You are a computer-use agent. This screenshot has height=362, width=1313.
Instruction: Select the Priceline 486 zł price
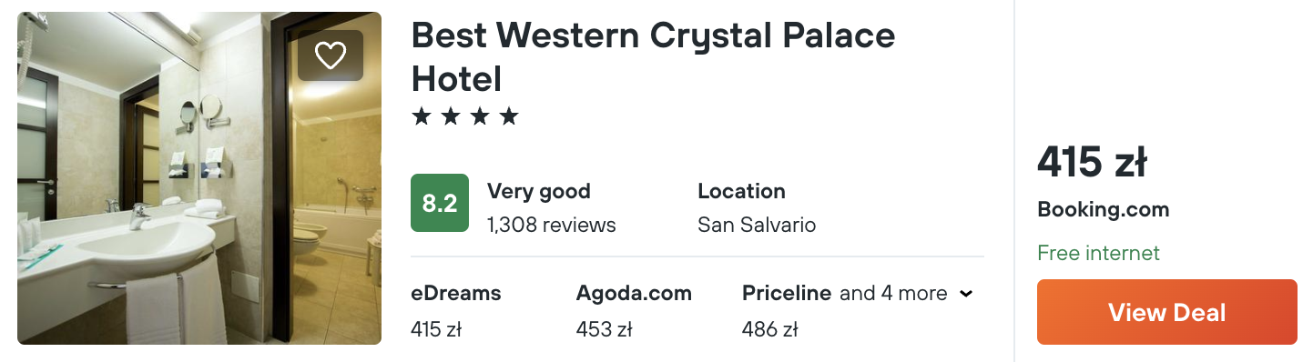tap(769, 328)
